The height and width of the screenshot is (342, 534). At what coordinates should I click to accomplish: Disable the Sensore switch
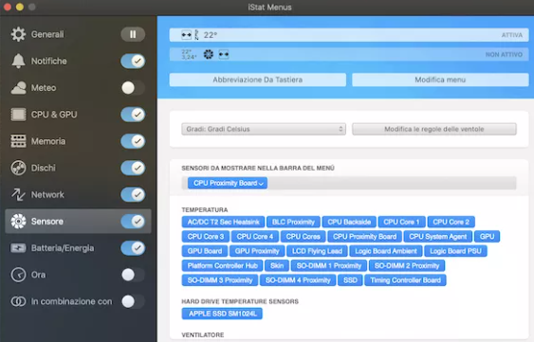[x=133, y=221]
